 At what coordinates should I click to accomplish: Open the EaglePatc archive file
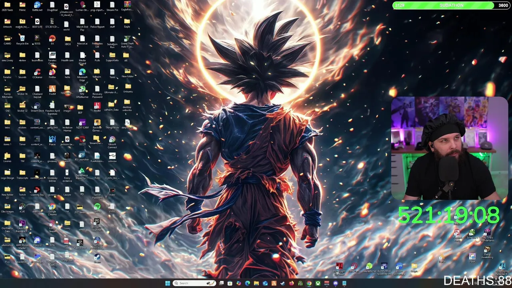(x=126, y=6)
